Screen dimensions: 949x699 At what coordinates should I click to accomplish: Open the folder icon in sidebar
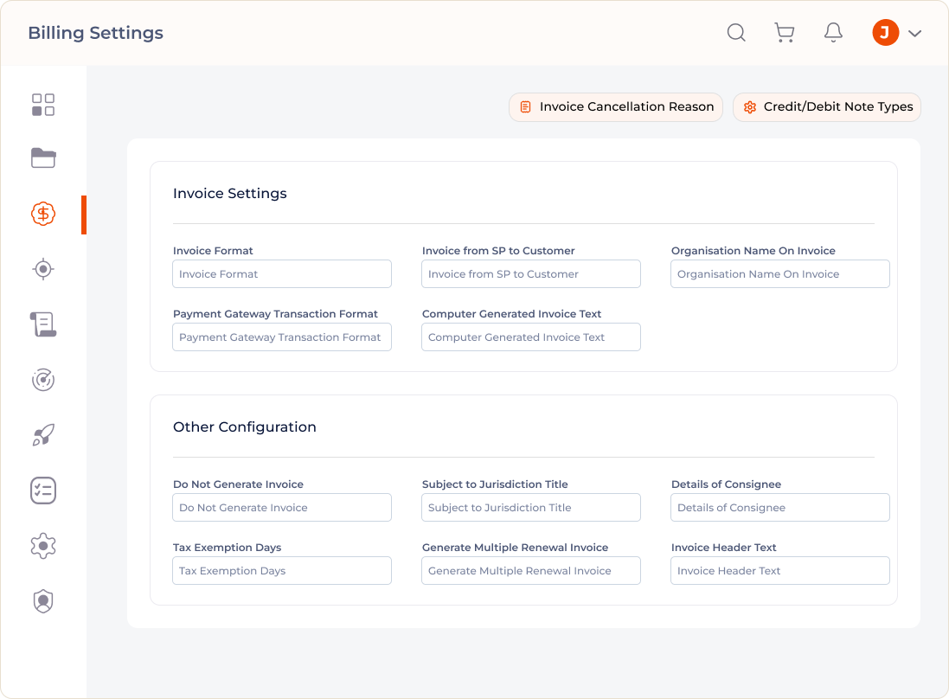43,158
